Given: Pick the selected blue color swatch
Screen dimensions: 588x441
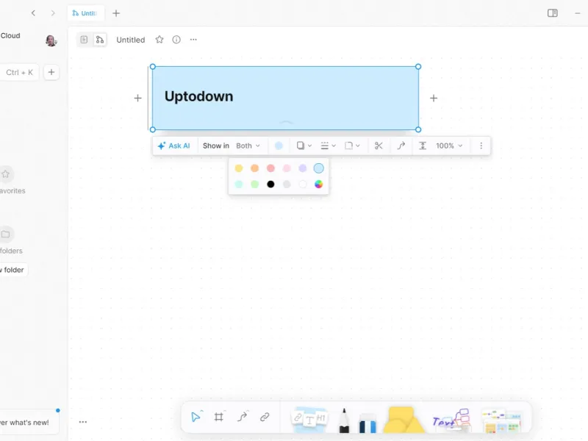Looking at the screenshot, I should (x=319, y=168).
